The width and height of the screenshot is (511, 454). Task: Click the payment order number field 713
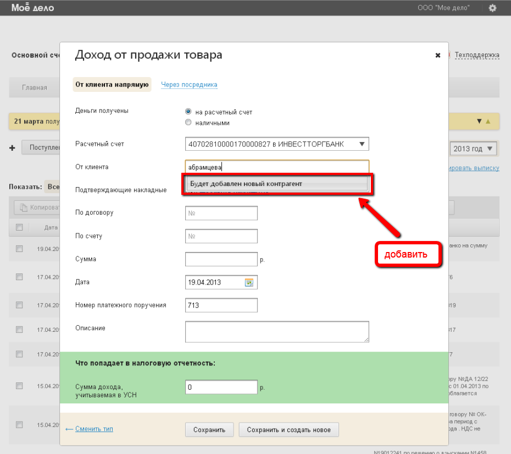coord(221,305)
